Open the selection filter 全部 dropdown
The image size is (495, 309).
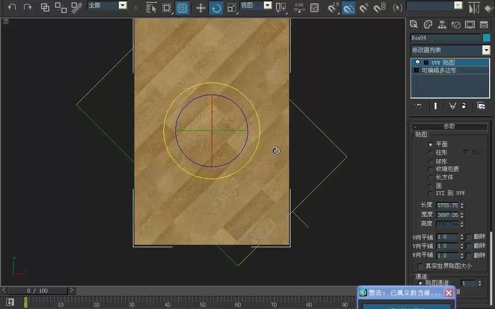pyautogui.click(x=122, y=6)
